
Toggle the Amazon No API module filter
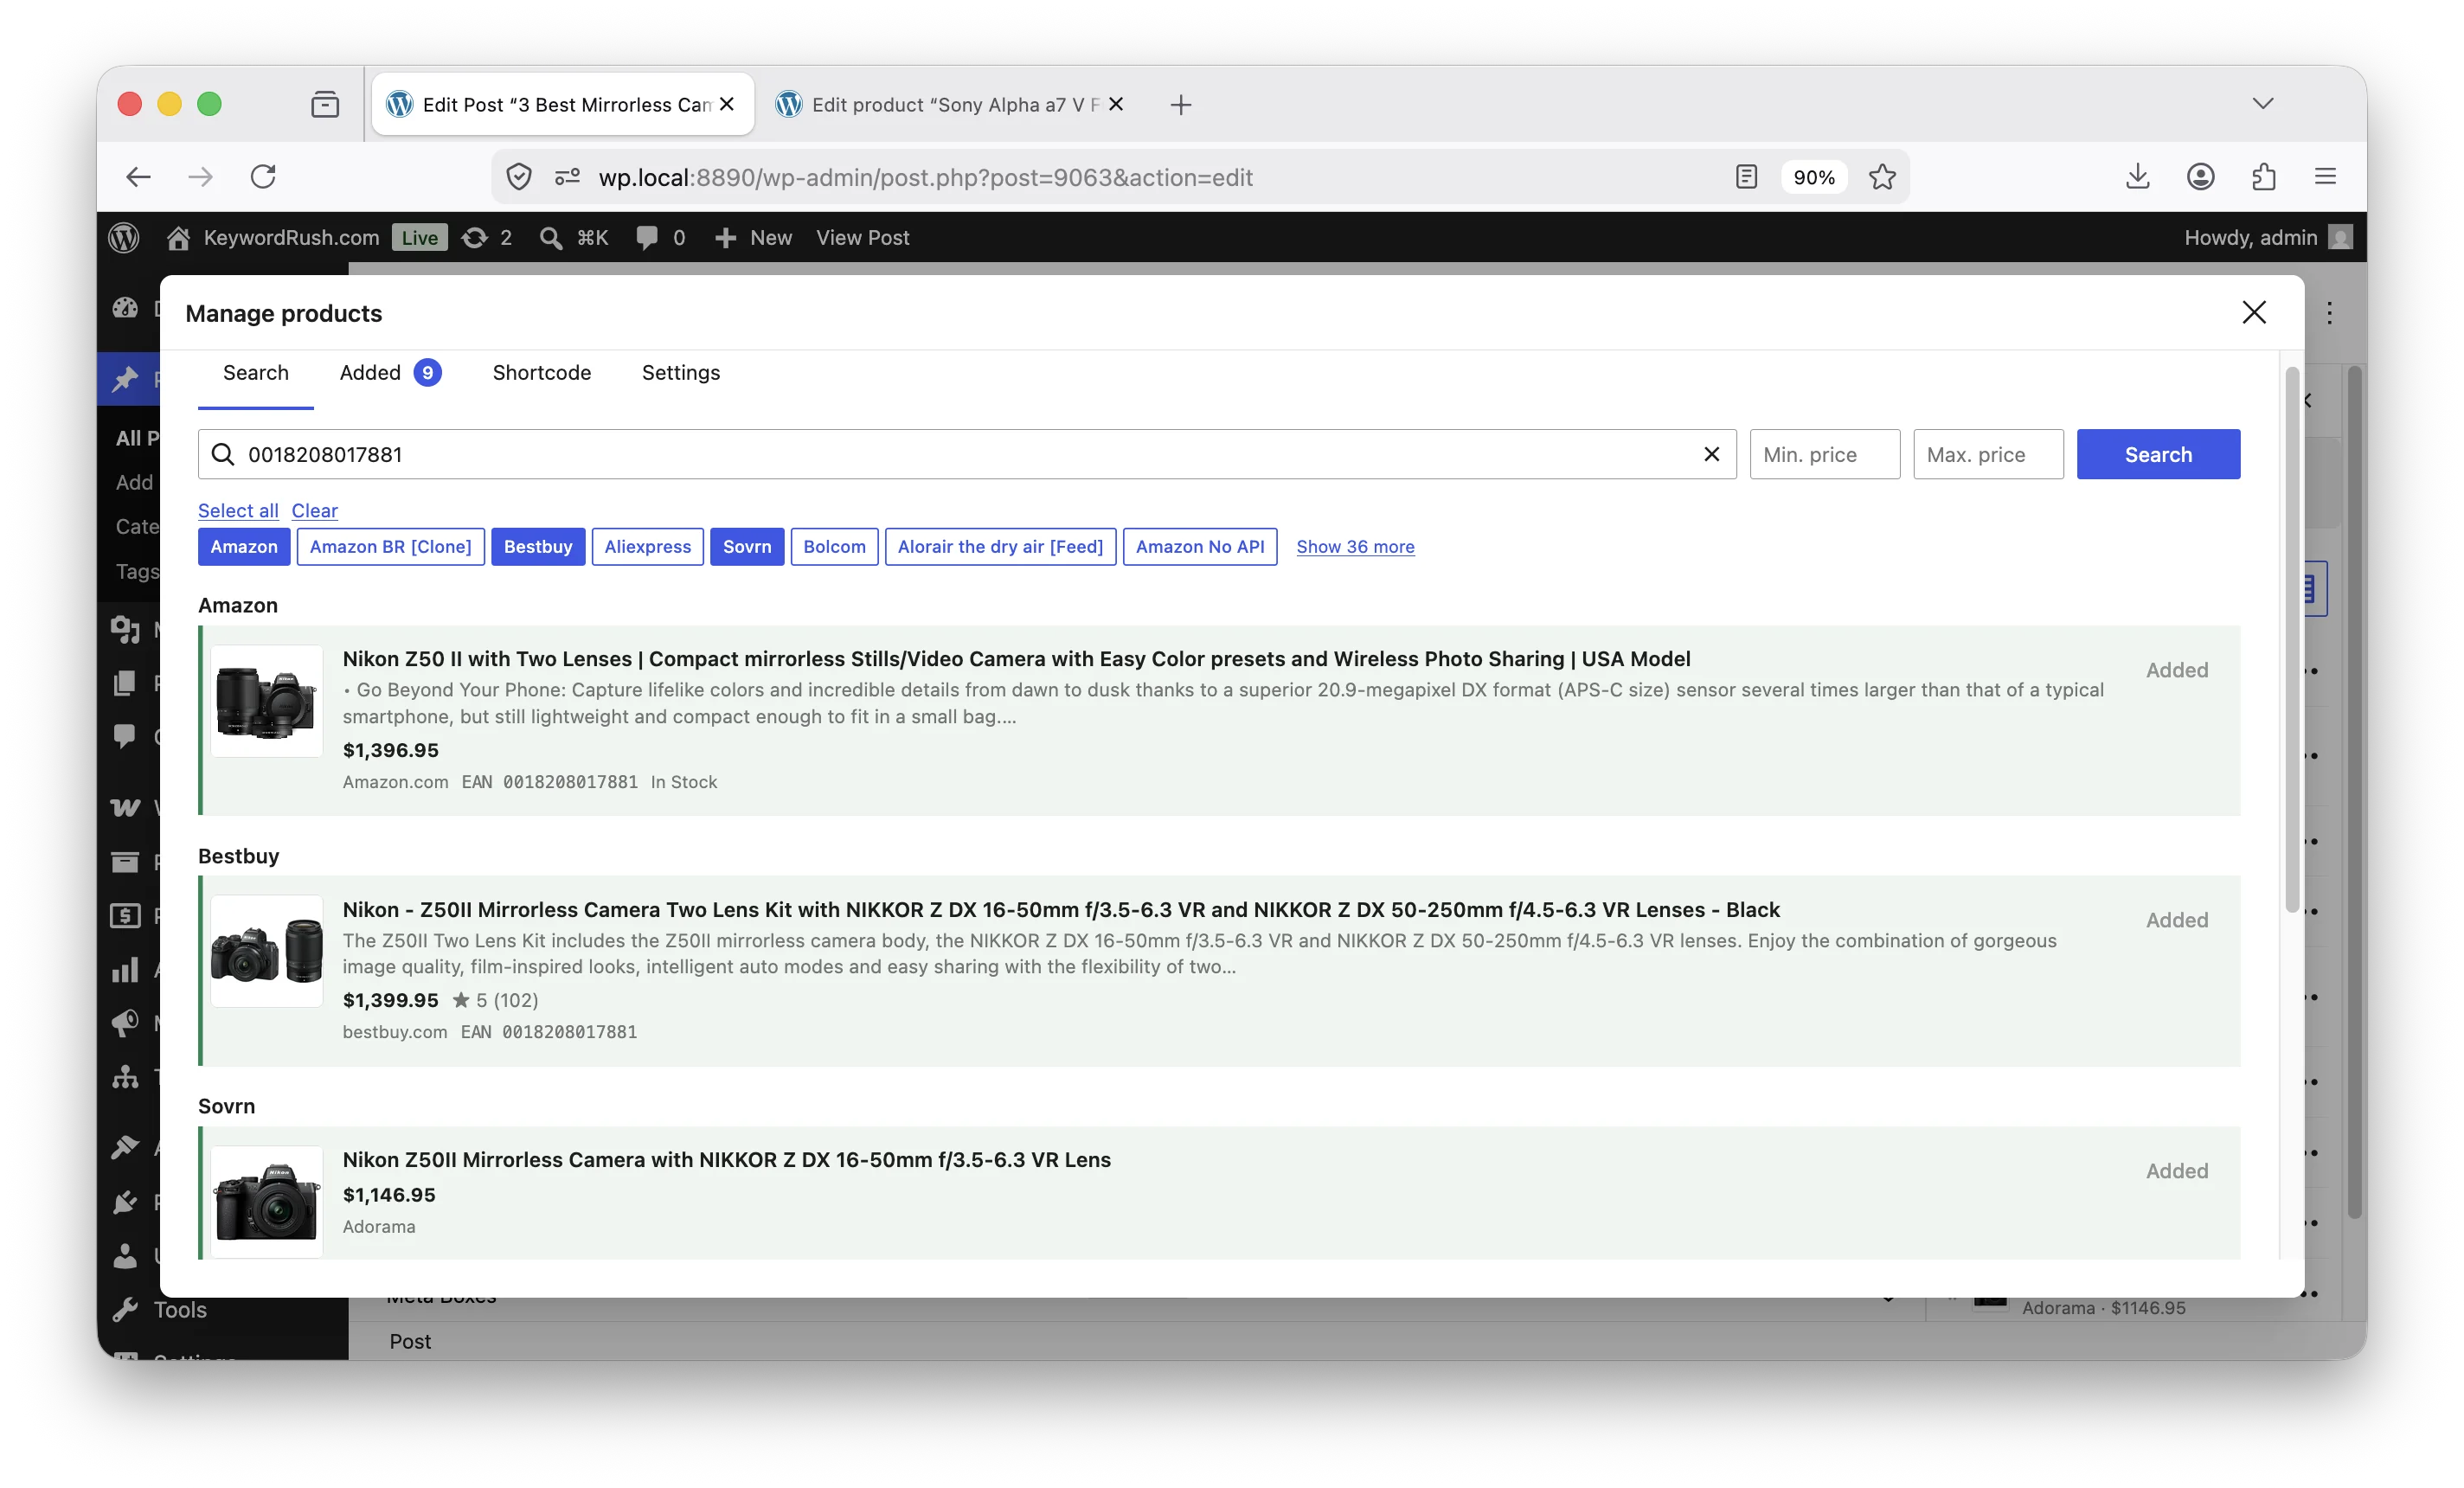[1200, 546]
